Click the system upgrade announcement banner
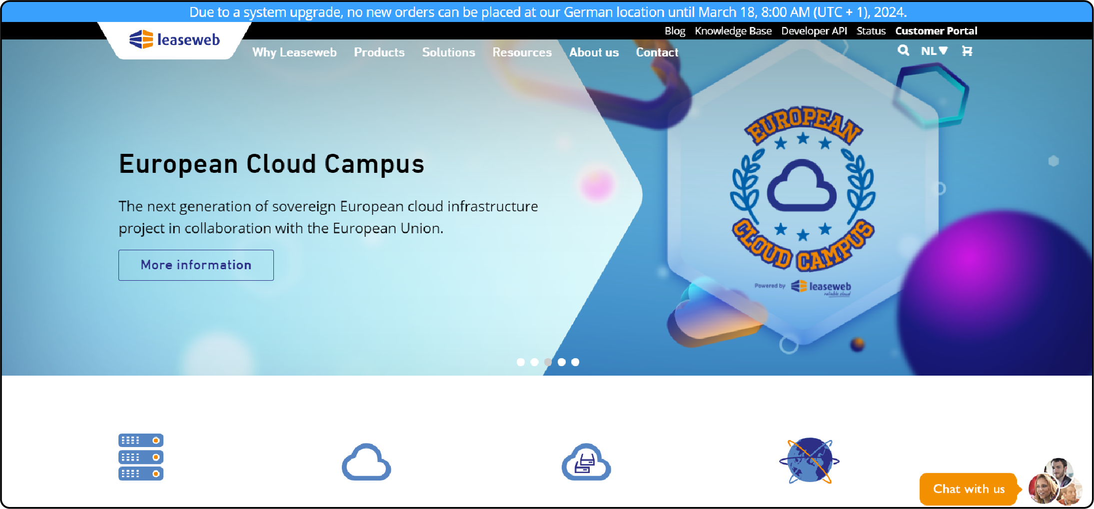The image size is (1094, 509). point(547,11)
